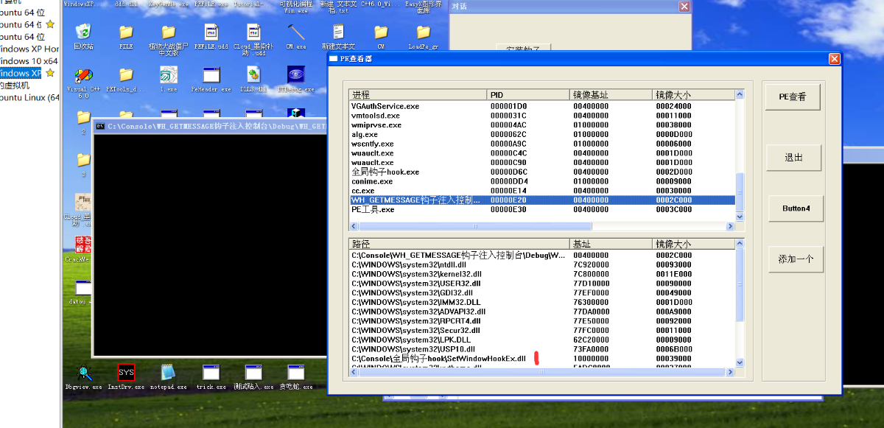Select the conime.exe process row
Image resolution: width=884 pixels, height=428 pixels.
coord(542,181)
